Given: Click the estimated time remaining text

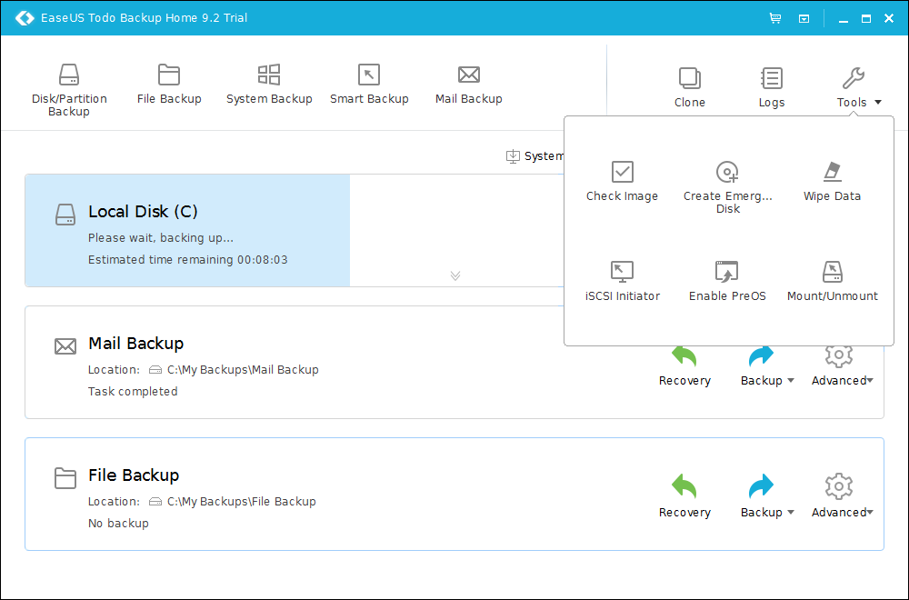Looking at the screenshot, I should [x=187, y=260].
